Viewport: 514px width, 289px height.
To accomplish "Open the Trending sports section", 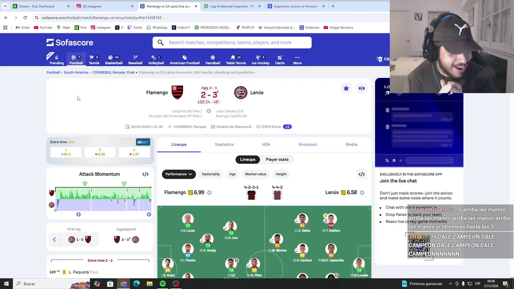I will coord(56,60).
